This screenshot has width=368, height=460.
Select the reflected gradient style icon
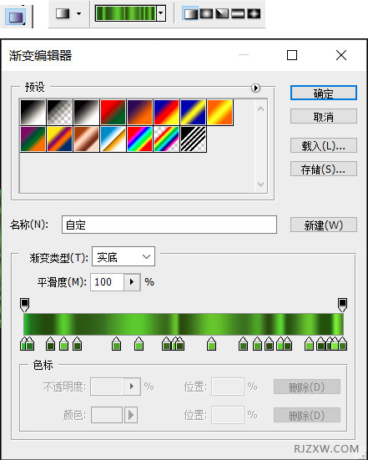[x=238, y=13]
